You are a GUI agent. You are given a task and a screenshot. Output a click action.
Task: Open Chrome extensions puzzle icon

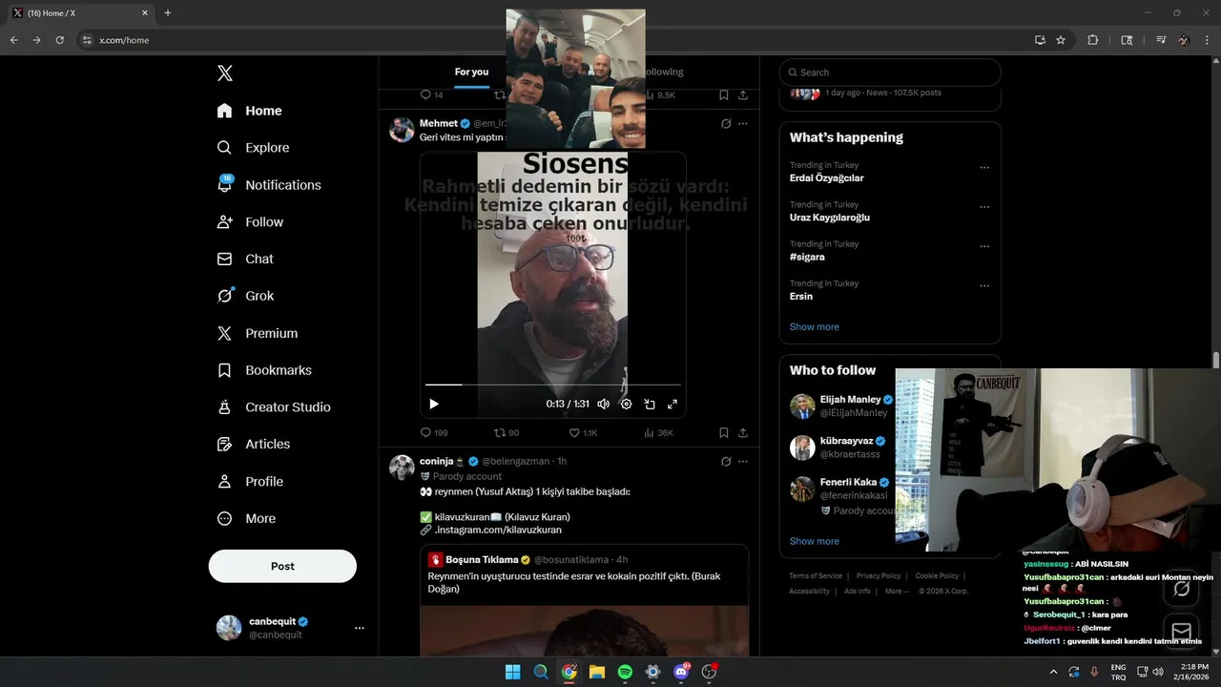[x=1093, y=40]
